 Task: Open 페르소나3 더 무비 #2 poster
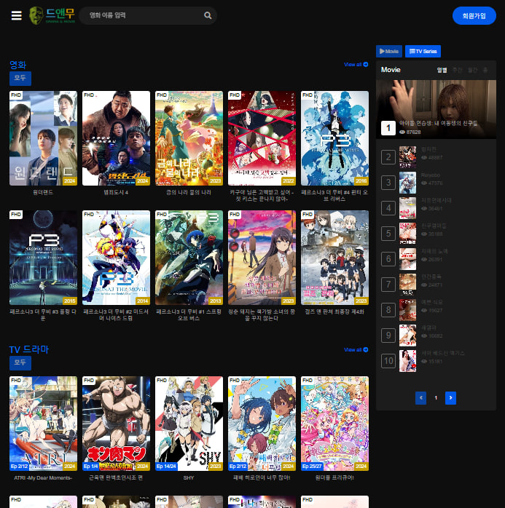(x=116, y=258)
